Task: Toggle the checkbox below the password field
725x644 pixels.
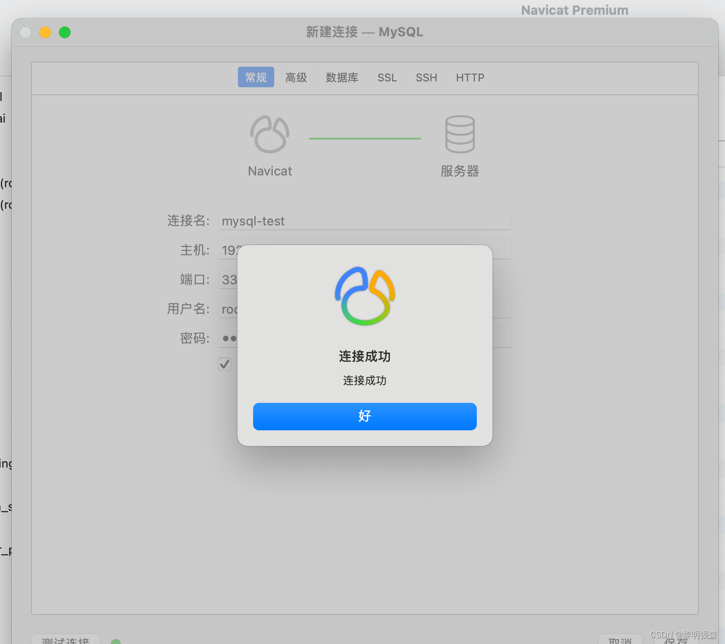Action: point(225,364)
